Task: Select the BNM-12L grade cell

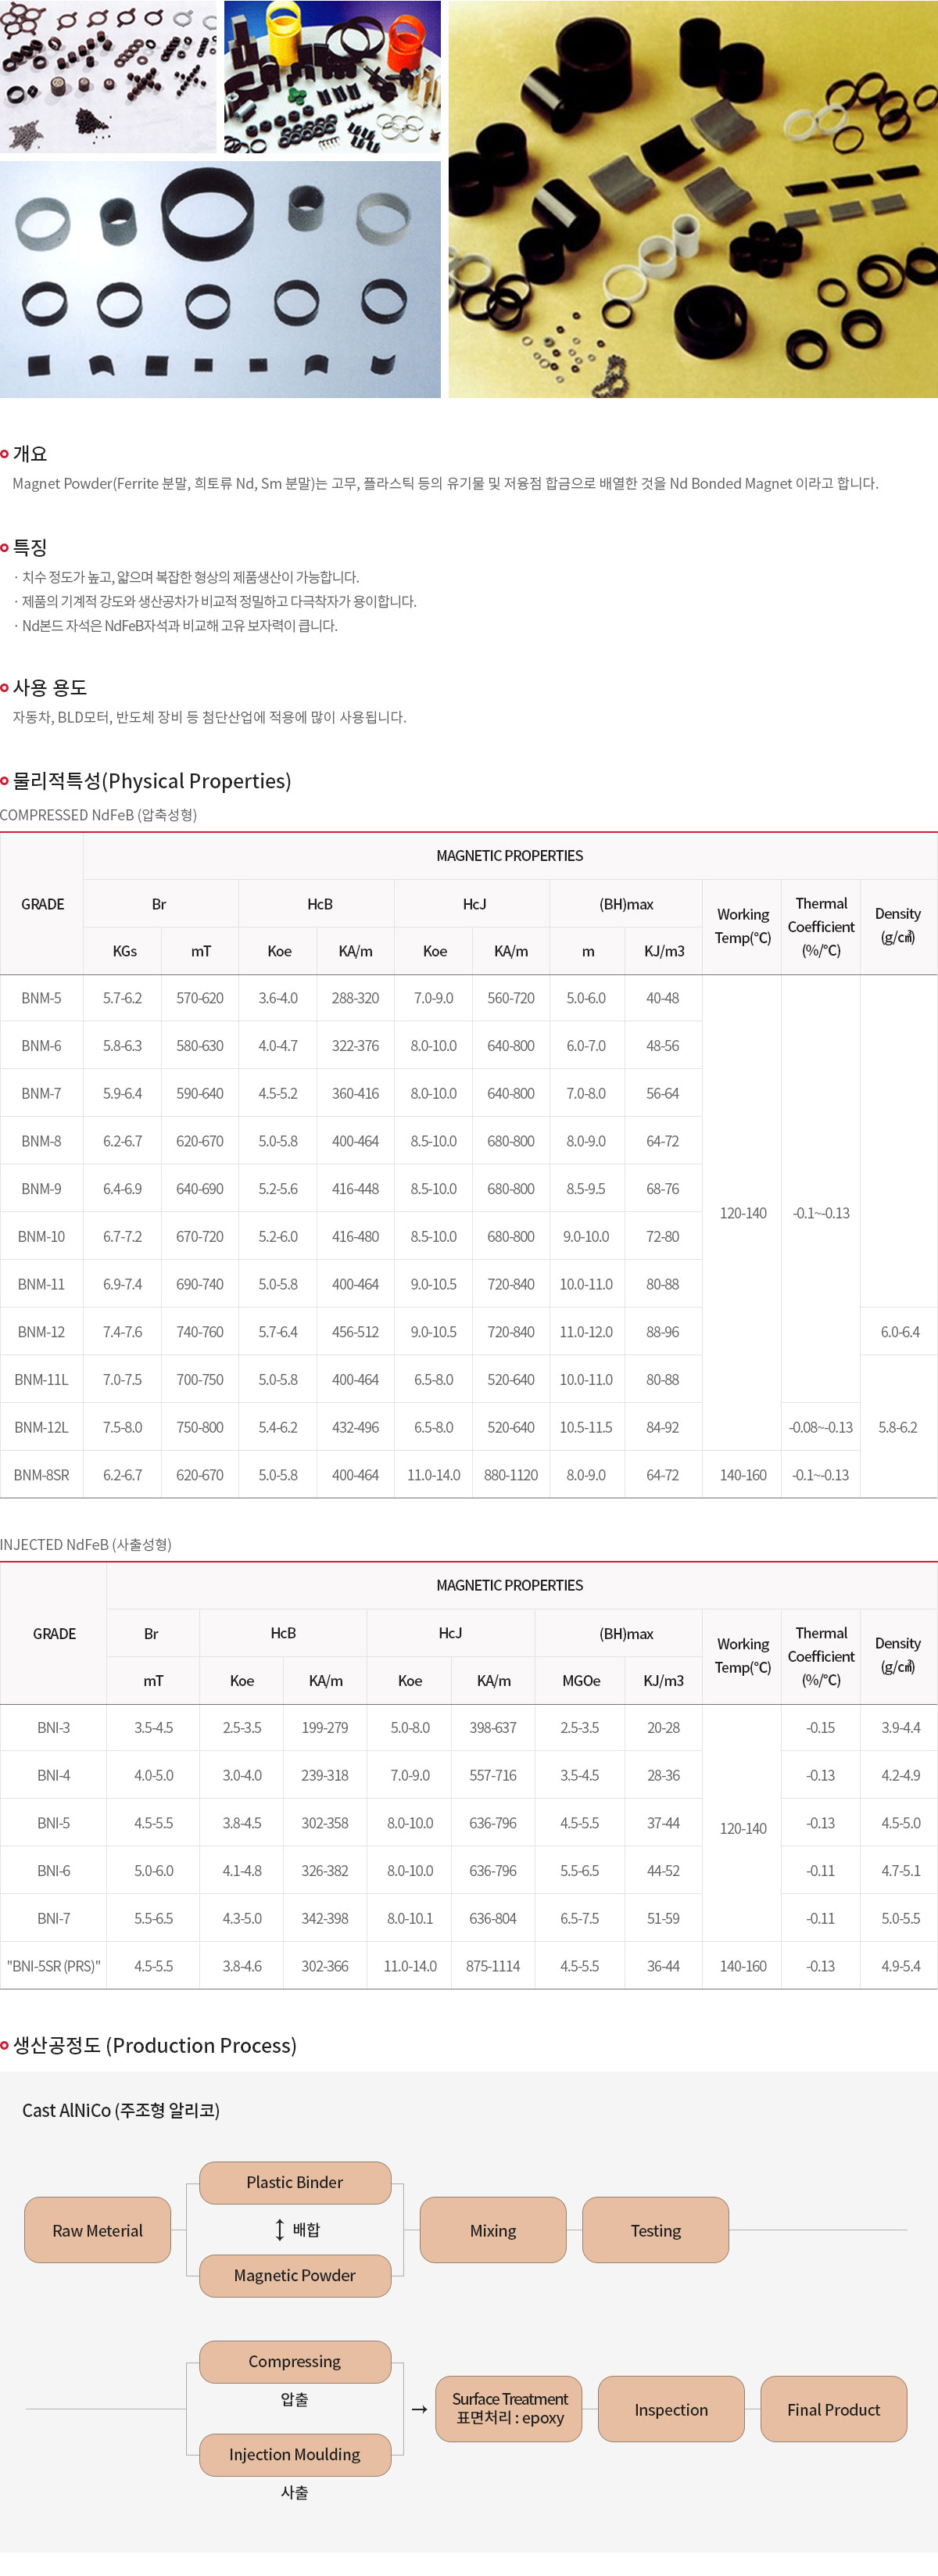Action: click(41, 1427)
